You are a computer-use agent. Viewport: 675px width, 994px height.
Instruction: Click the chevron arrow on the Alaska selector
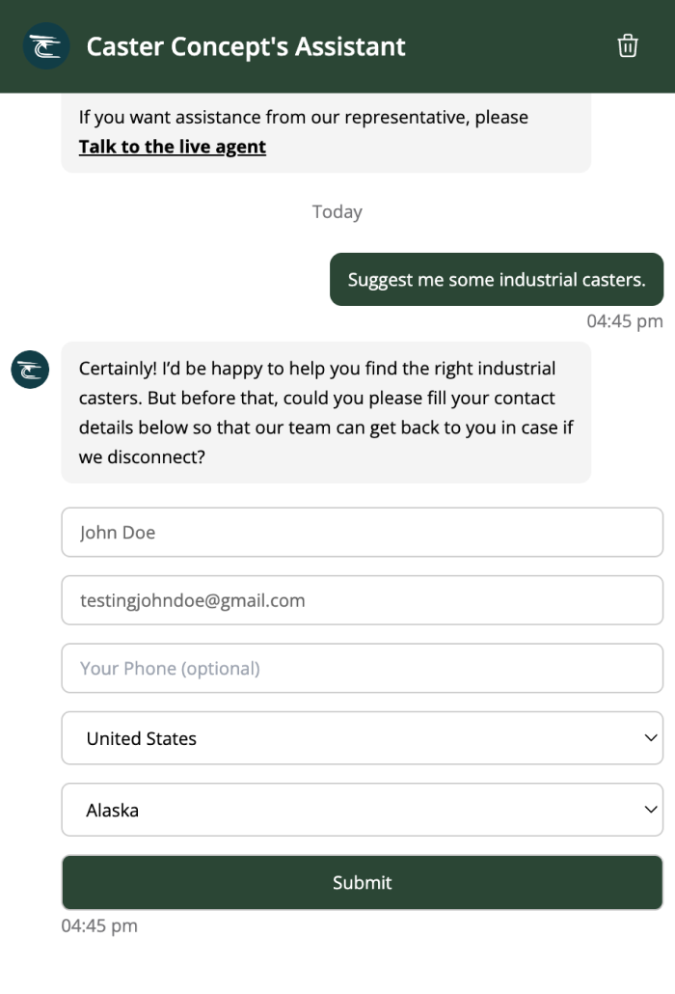click(x=651, y=810)
